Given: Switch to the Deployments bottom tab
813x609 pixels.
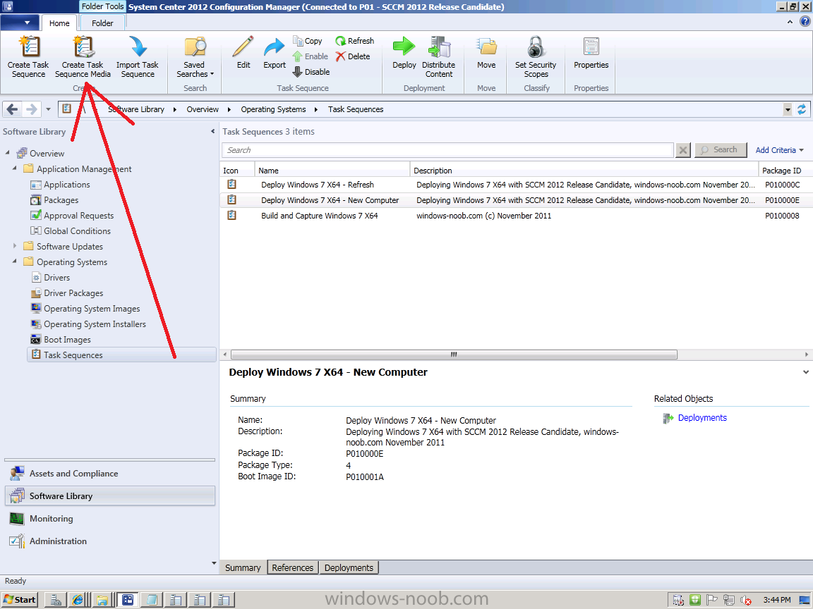Looking at the screenshot, I should [349, 567].
